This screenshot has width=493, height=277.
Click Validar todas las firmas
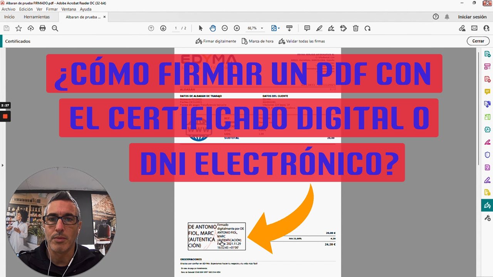[302, 41]
